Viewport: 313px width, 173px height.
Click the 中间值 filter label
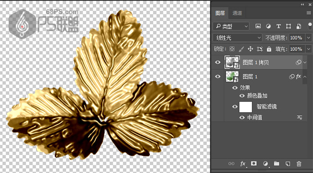255,118
